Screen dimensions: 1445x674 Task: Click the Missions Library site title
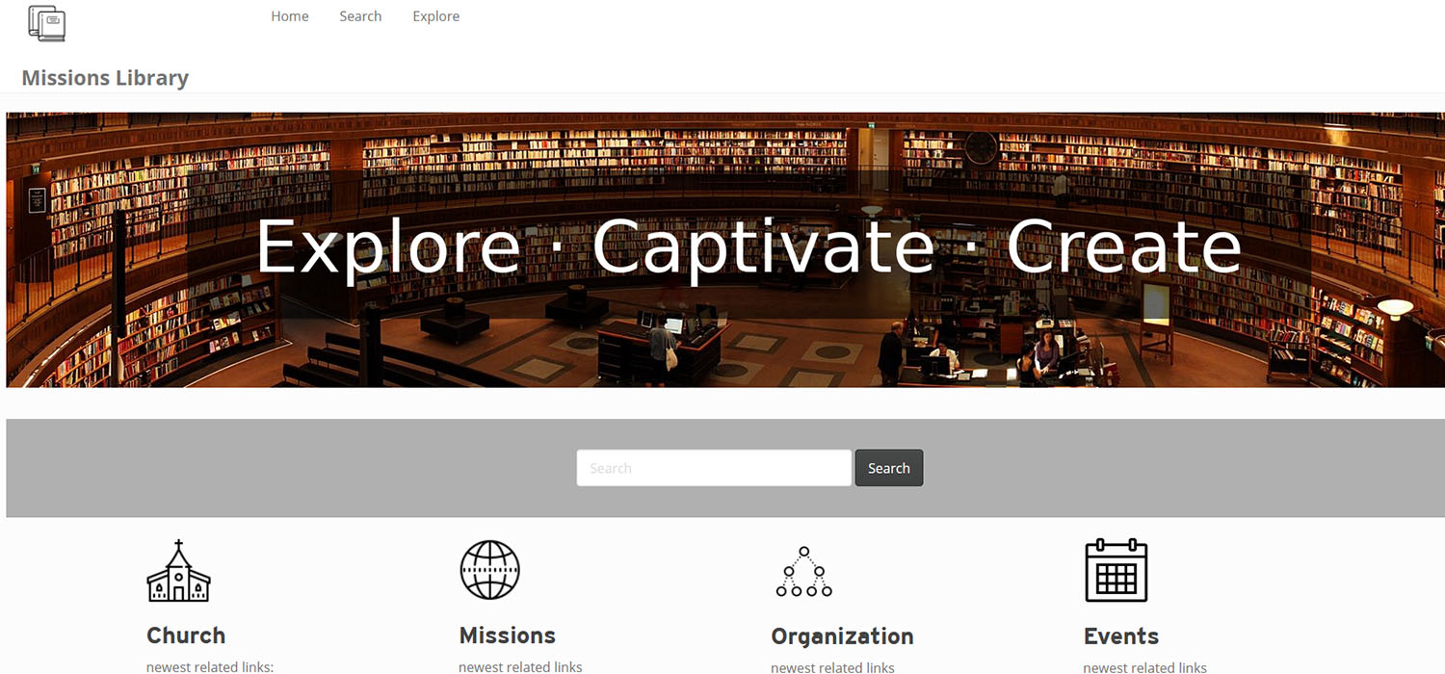[x=105, y=78]
